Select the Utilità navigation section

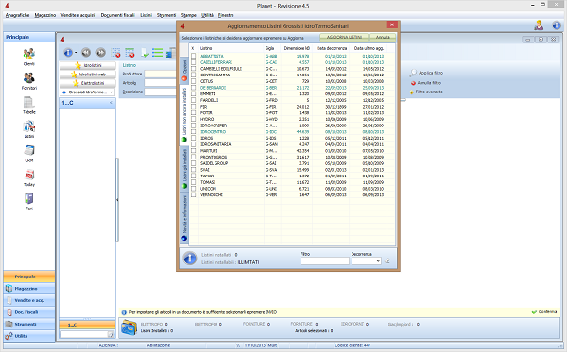click(x=29, y=336)
